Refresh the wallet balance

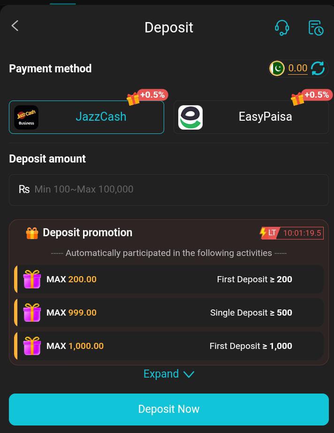(318, 68)
